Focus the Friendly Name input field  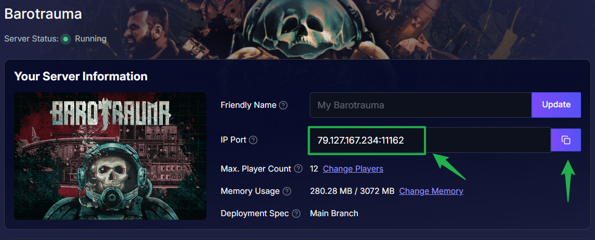pos(420,105)
